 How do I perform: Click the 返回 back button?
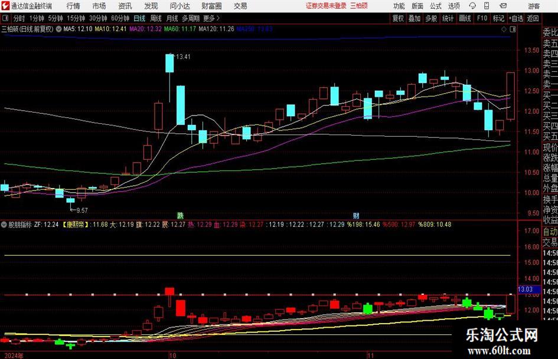coord(533,18)
